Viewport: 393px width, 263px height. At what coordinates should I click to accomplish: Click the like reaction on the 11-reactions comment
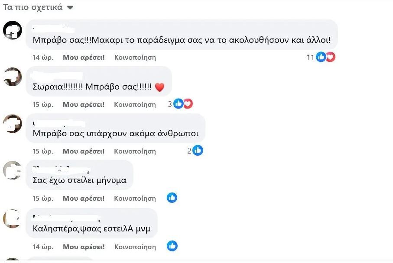coord(321,57)
